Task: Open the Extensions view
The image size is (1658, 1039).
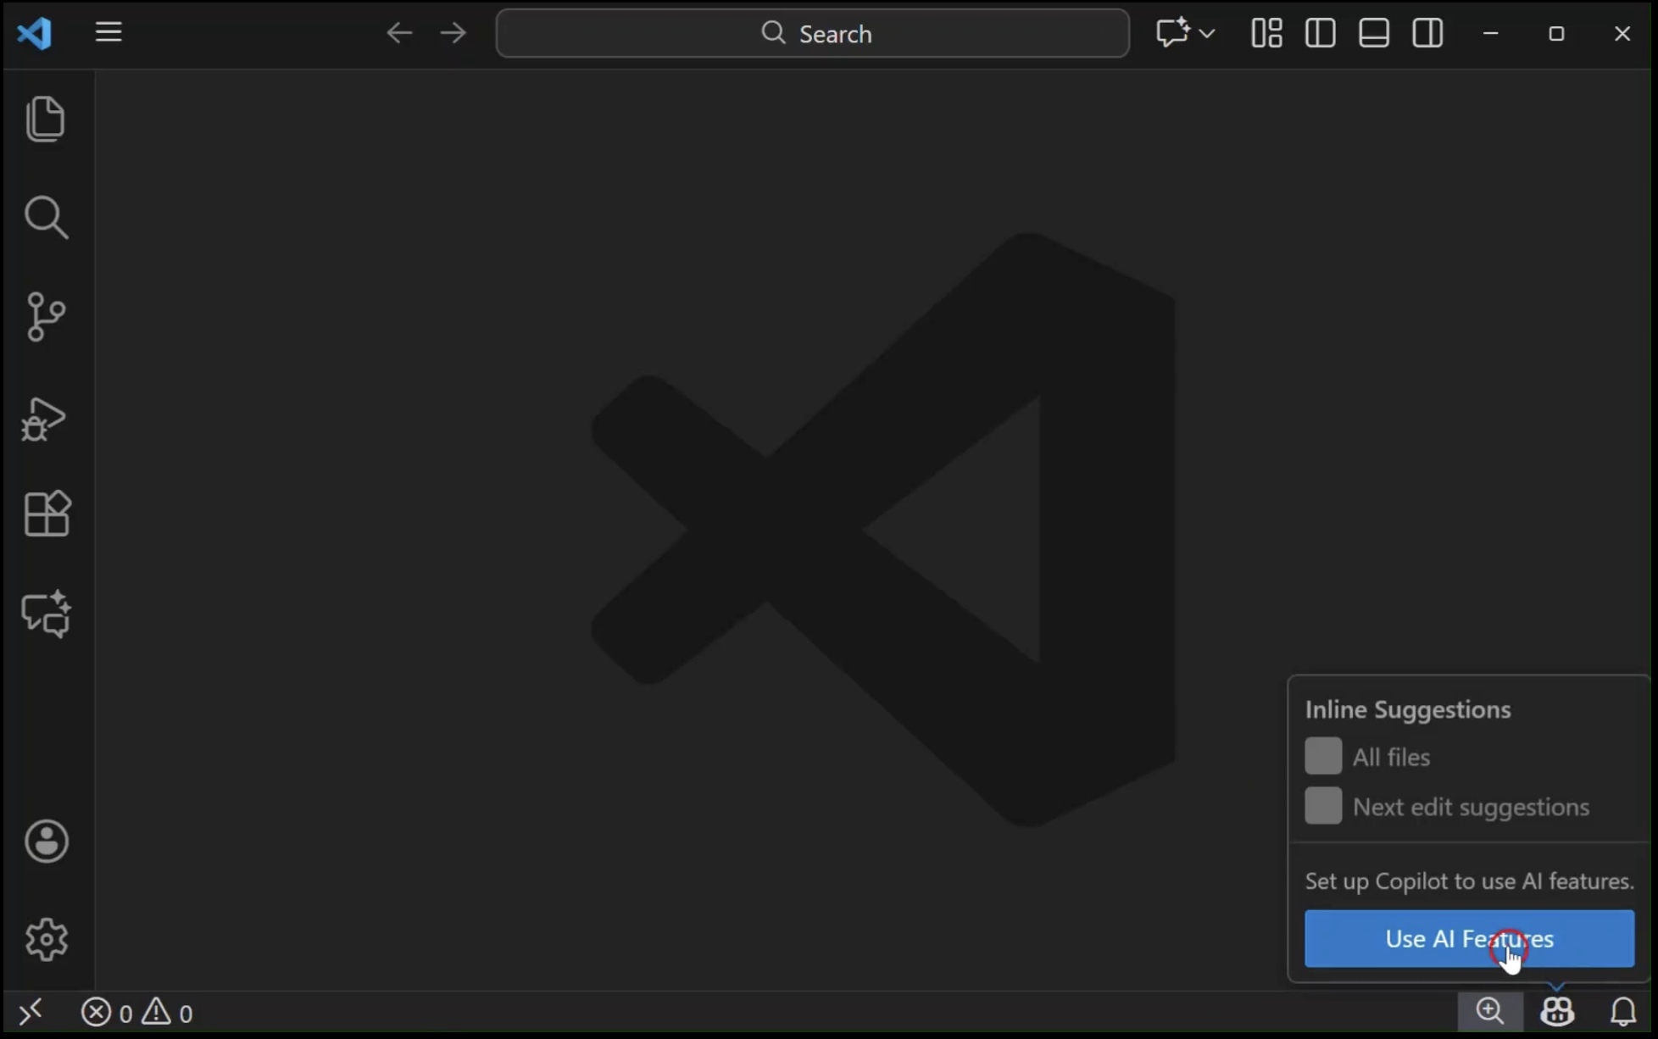Action: [46, 514]
